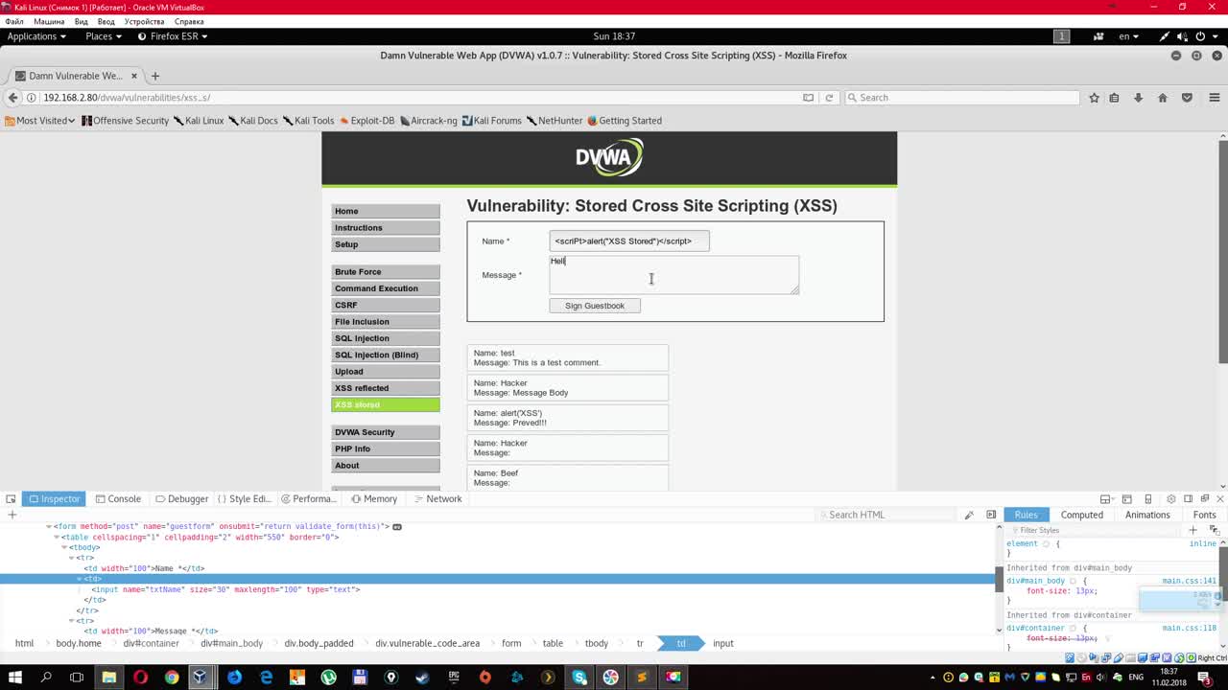Screen dimensions: 1228x690
Task: Show bookmarks list icon in Firefox toolbar
Action: point(1114,98)
